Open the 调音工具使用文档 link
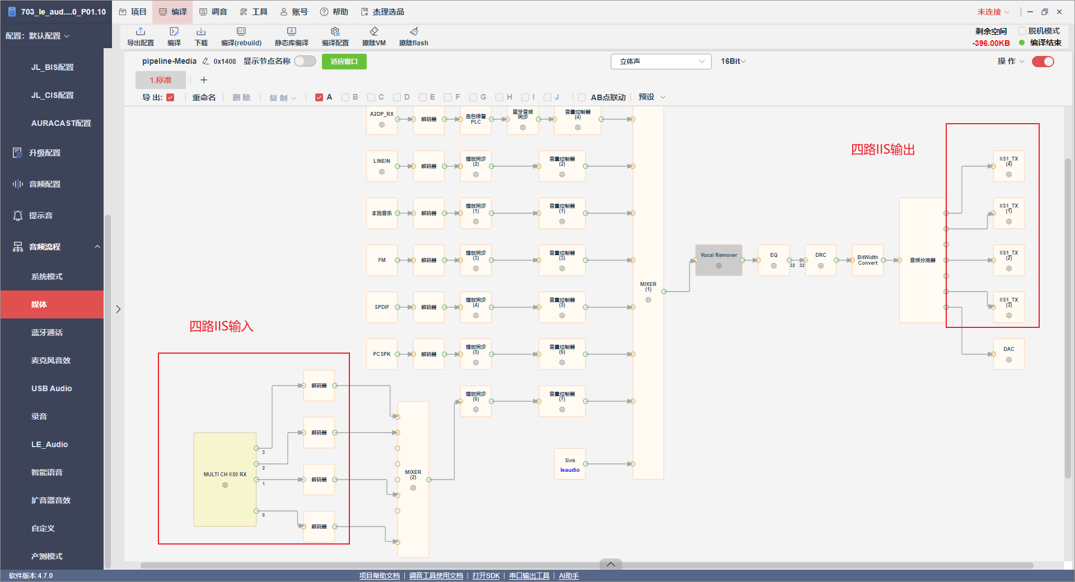The width and height of the screenshot is (1075, 582). 436,576
